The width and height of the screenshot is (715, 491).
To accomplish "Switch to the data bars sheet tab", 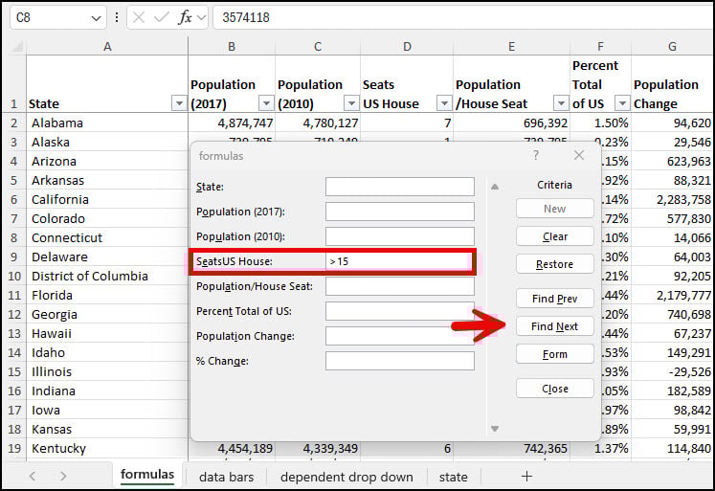I will 227,477.
